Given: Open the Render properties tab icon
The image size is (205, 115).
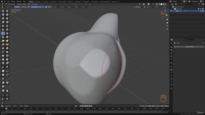Looking at the screenshot, I should [x=171, y=47].
